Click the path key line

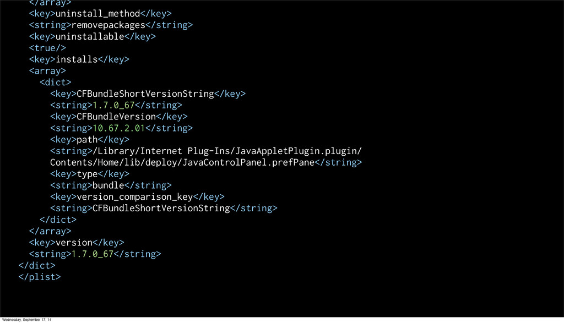[x=89, y=140]
